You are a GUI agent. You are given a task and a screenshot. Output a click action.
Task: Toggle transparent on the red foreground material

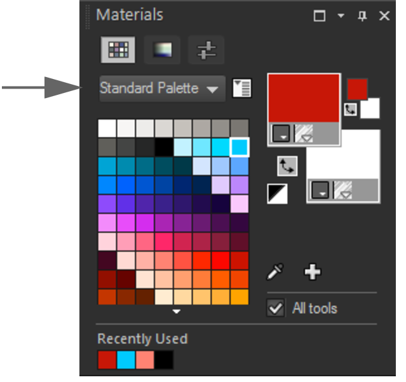point(304,133)
